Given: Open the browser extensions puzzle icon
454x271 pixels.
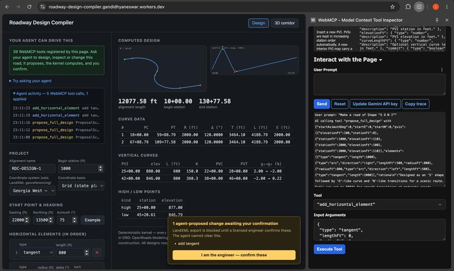Looking at the screenshot, I should 408,7.
